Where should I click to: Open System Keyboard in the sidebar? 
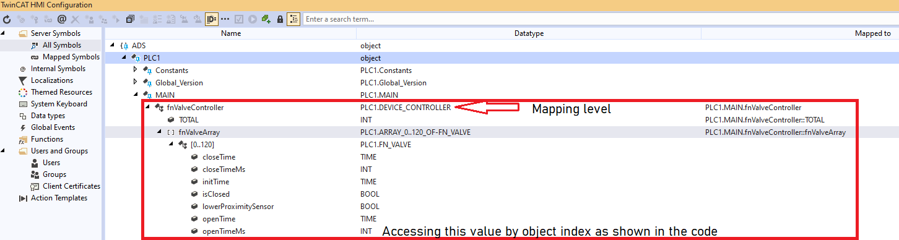(59, 104)
